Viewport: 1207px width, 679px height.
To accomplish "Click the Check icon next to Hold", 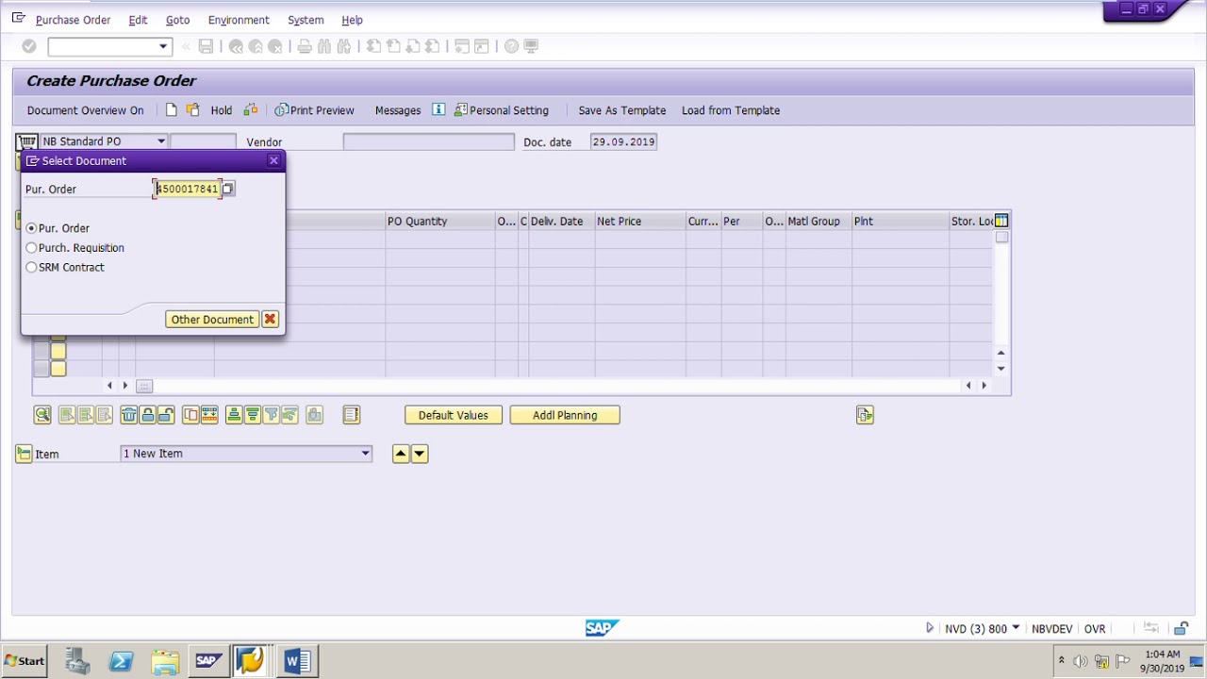I will pos(251,110).
